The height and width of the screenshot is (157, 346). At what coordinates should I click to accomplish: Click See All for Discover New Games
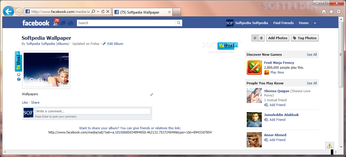(311, 55)
